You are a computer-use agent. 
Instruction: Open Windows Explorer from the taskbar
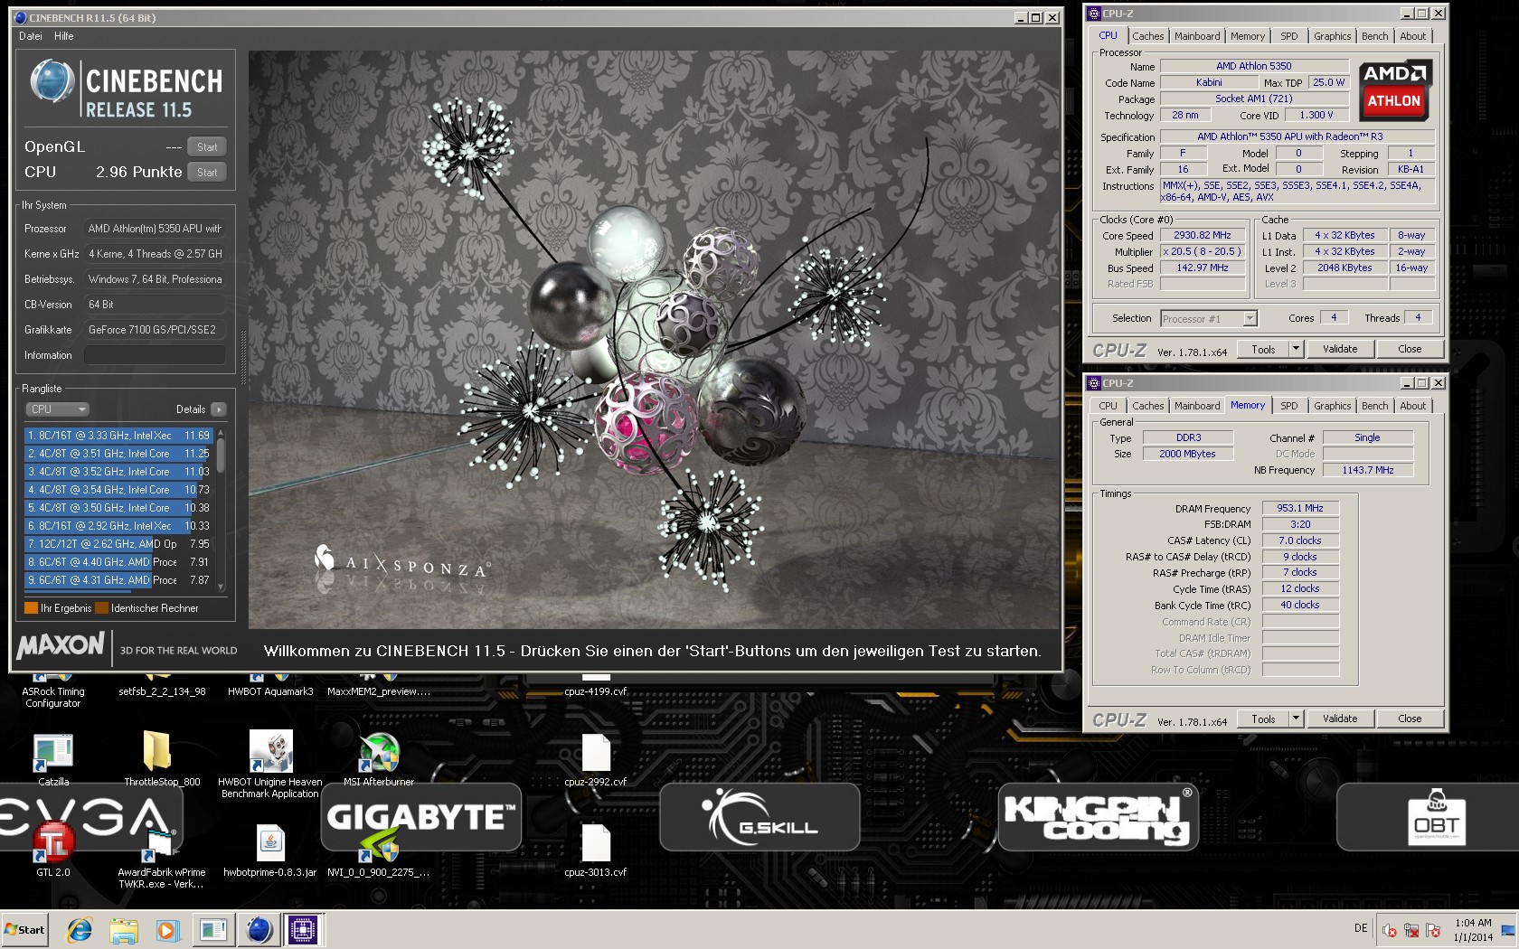coord(124,930)
